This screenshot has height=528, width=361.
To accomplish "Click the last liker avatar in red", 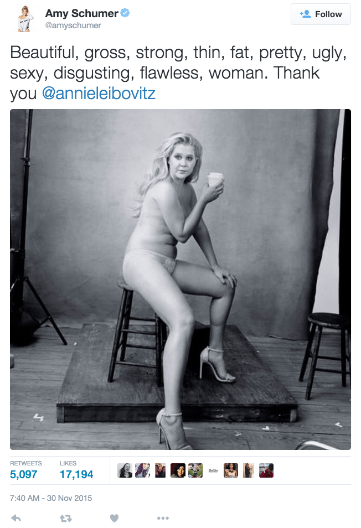I will tap(266, 470).
